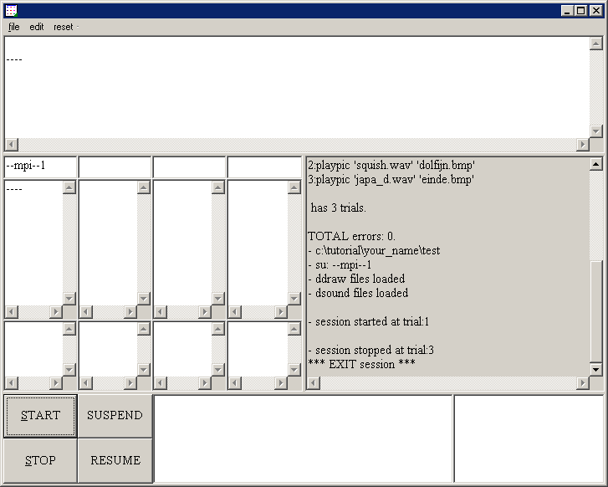Click the log panel horizontal right arrow
608x487 pixels.
582,383
